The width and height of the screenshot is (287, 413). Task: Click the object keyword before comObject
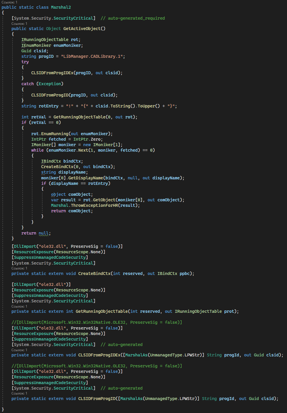[x=59, y=194]
